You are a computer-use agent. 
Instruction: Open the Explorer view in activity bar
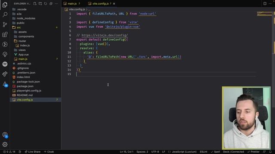[x=5, y=5]
